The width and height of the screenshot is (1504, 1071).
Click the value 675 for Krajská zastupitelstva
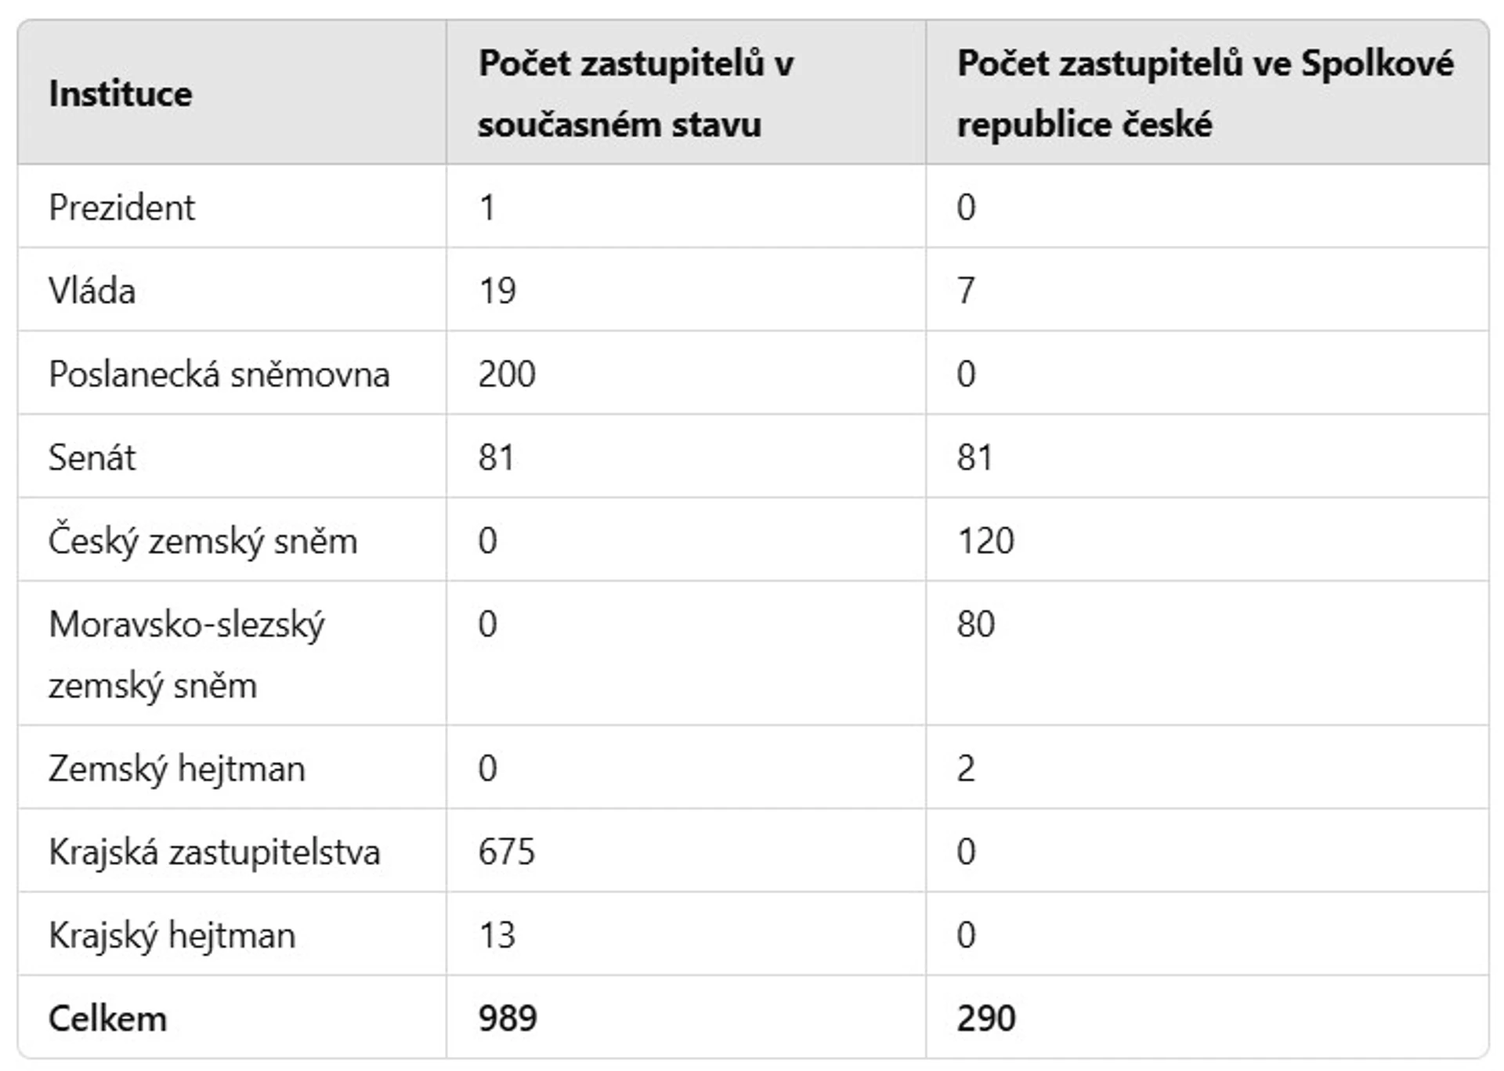coord(507,852)
